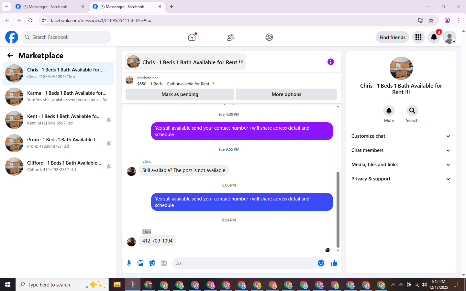Search in conversation magnifier icon

[x=412, y=111]
